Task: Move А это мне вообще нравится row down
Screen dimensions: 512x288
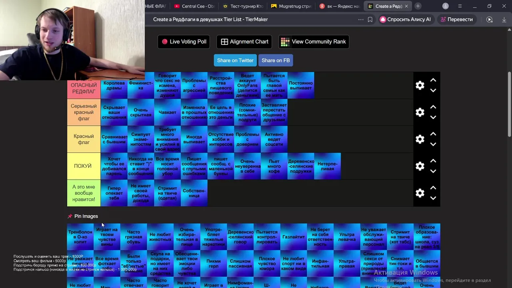Action: (x=433, y=198)
